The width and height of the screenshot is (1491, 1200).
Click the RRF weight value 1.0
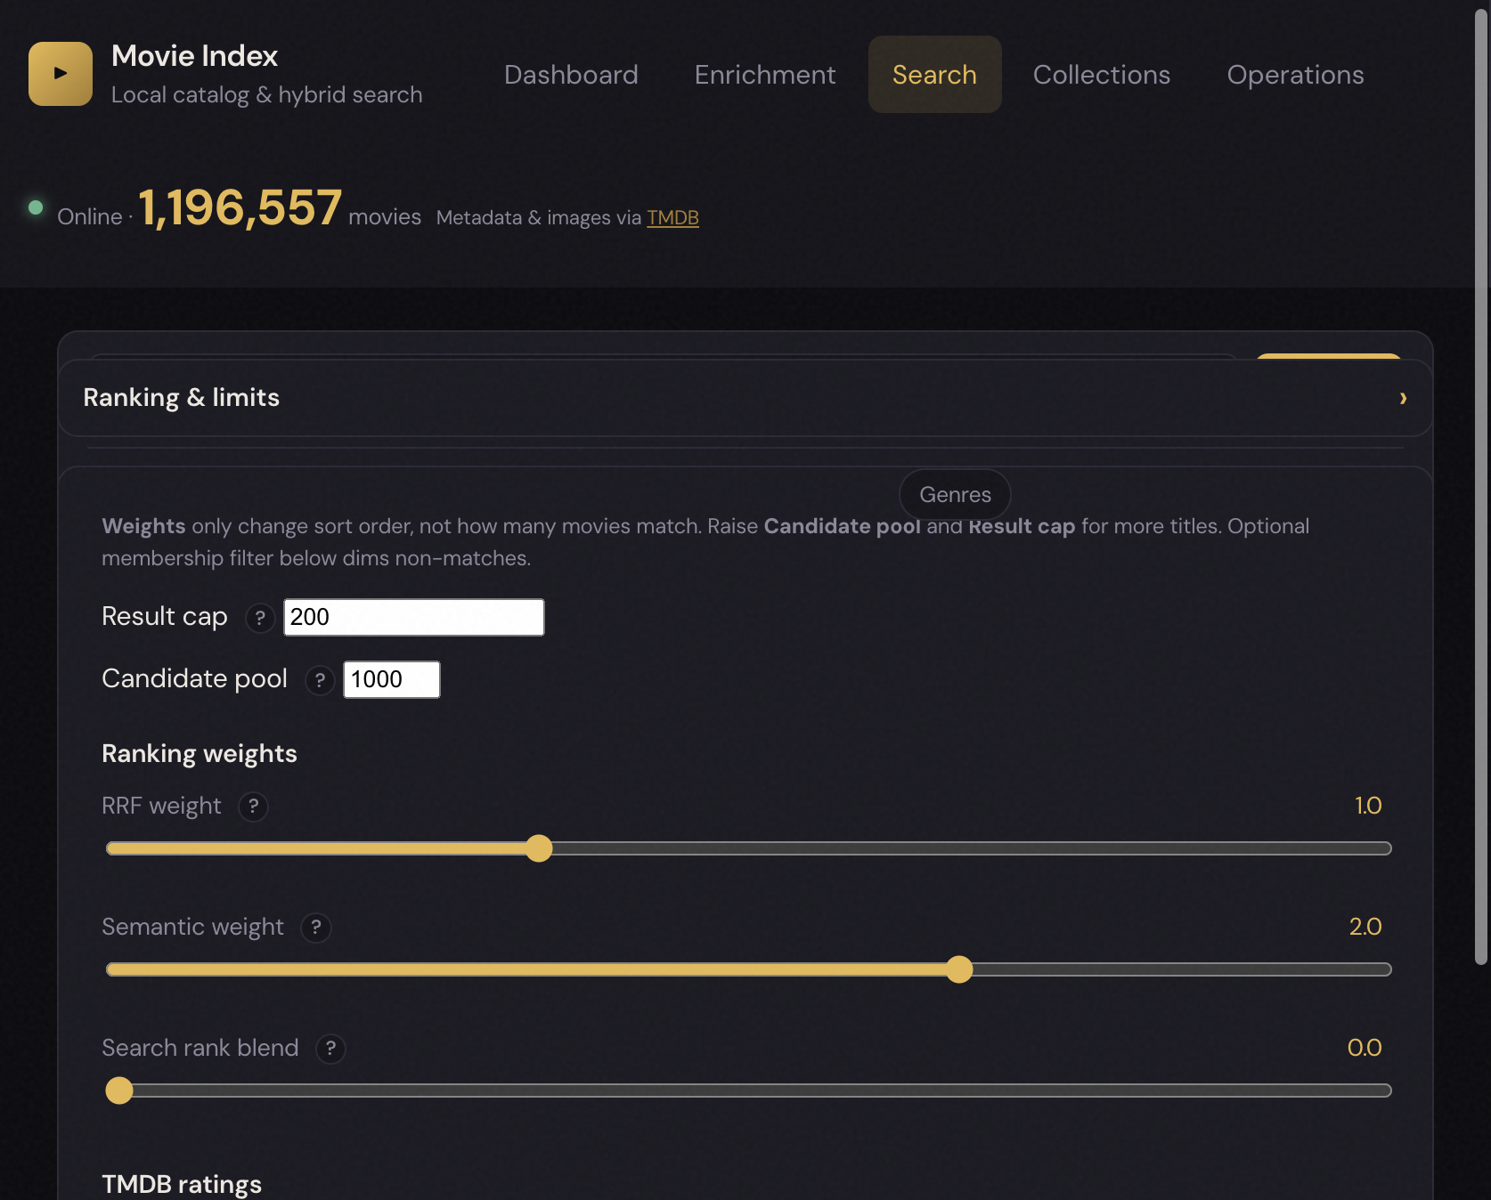[1368, 806]
